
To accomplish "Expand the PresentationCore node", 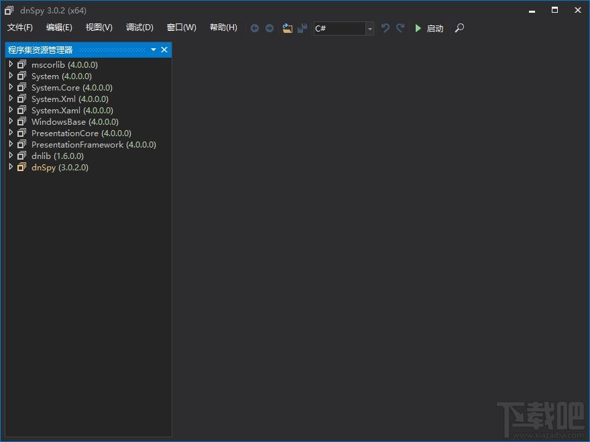I will pos(11,132).
